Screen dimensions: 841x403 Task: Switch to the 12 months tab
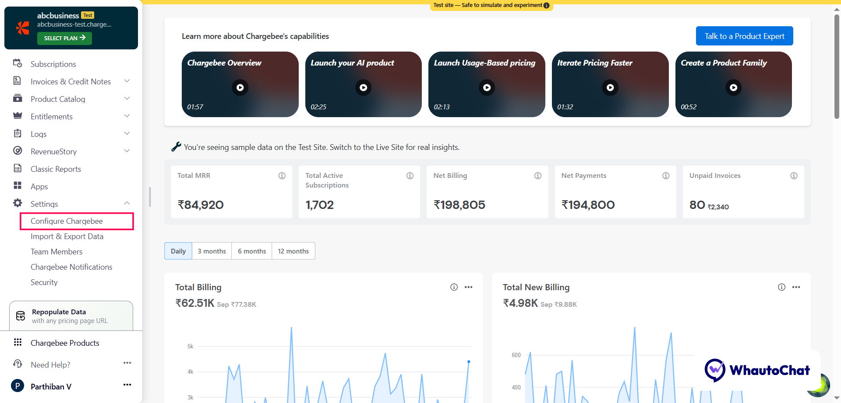pos(293,251)
